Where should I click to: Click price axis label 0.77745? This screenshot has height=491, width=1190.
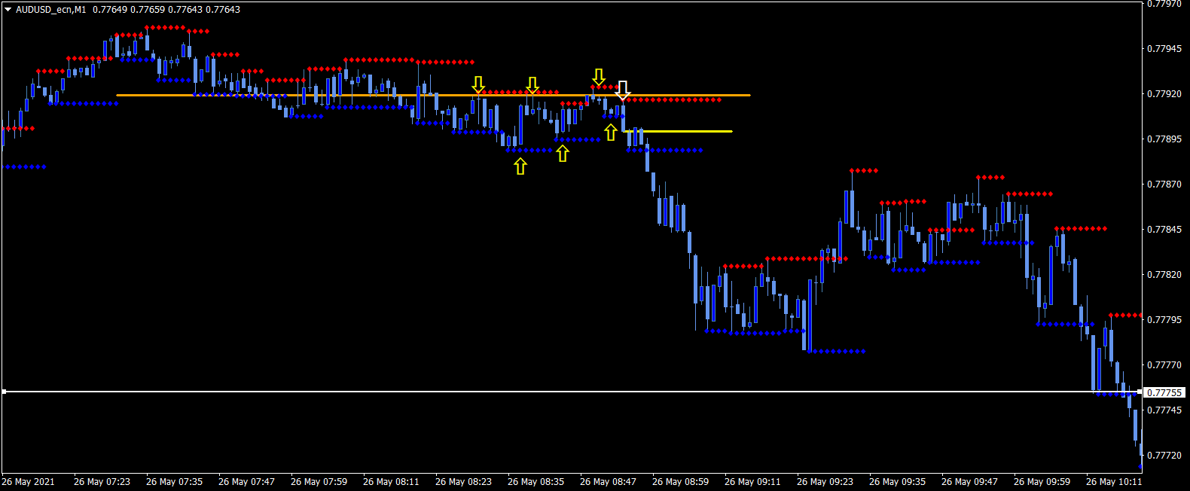[1164, 410]
